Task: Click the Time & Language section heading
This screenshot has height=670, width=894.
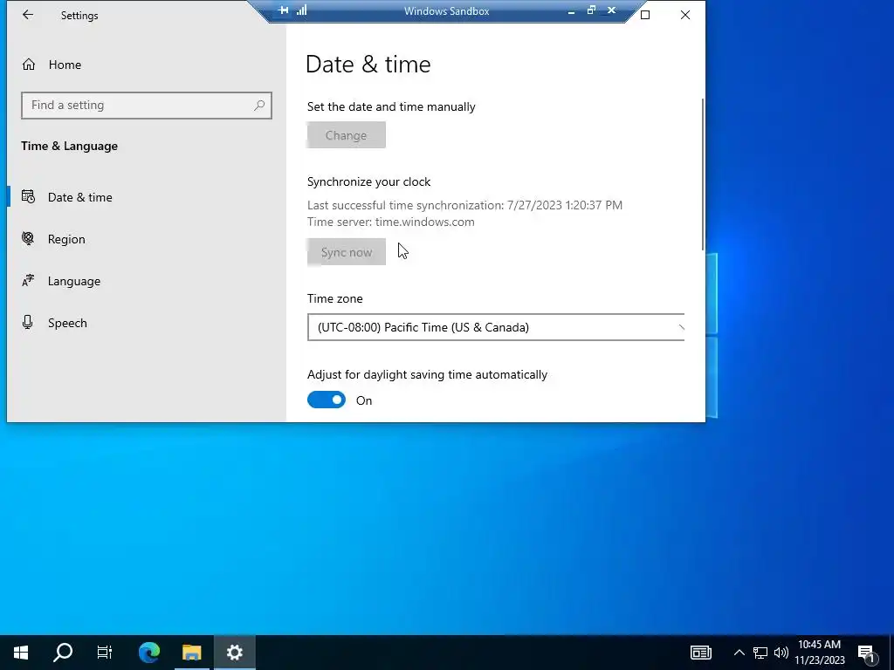Action: [70, 146]
